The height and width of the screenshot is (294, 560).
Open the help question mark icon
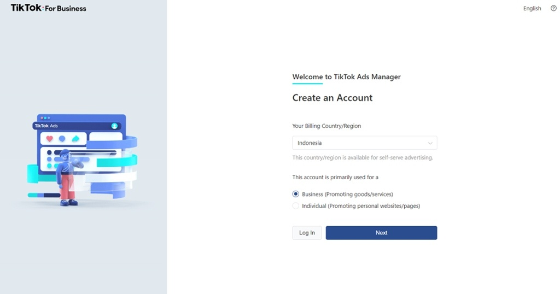coord(553,8)
